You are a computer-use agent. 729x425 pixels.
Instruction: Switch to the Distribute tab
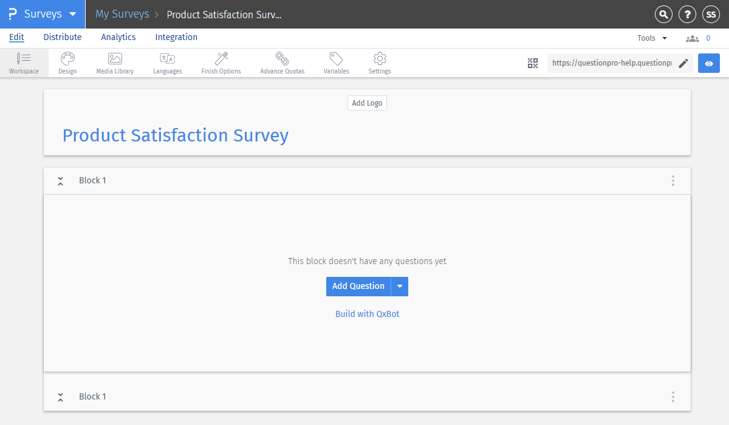click(63, 37)
